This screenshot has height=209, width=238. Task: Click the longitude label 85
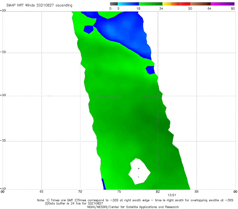tap(197, 192)
